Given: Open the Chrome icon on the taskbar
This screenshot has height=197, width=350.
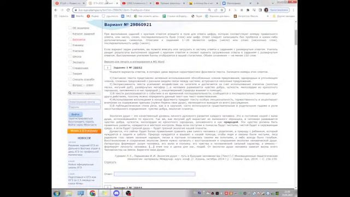Looking at the screenshot, I should tap(92, 193).
